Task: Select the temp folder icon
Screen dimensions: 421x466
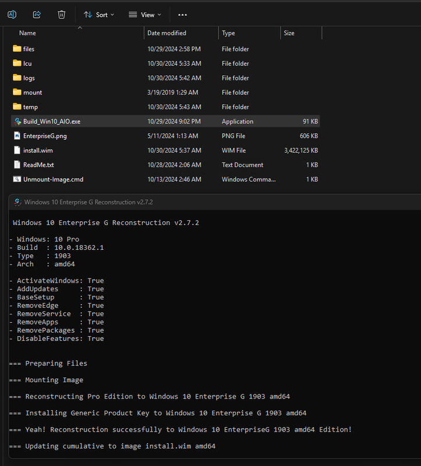Action: (x=17, y=107)
